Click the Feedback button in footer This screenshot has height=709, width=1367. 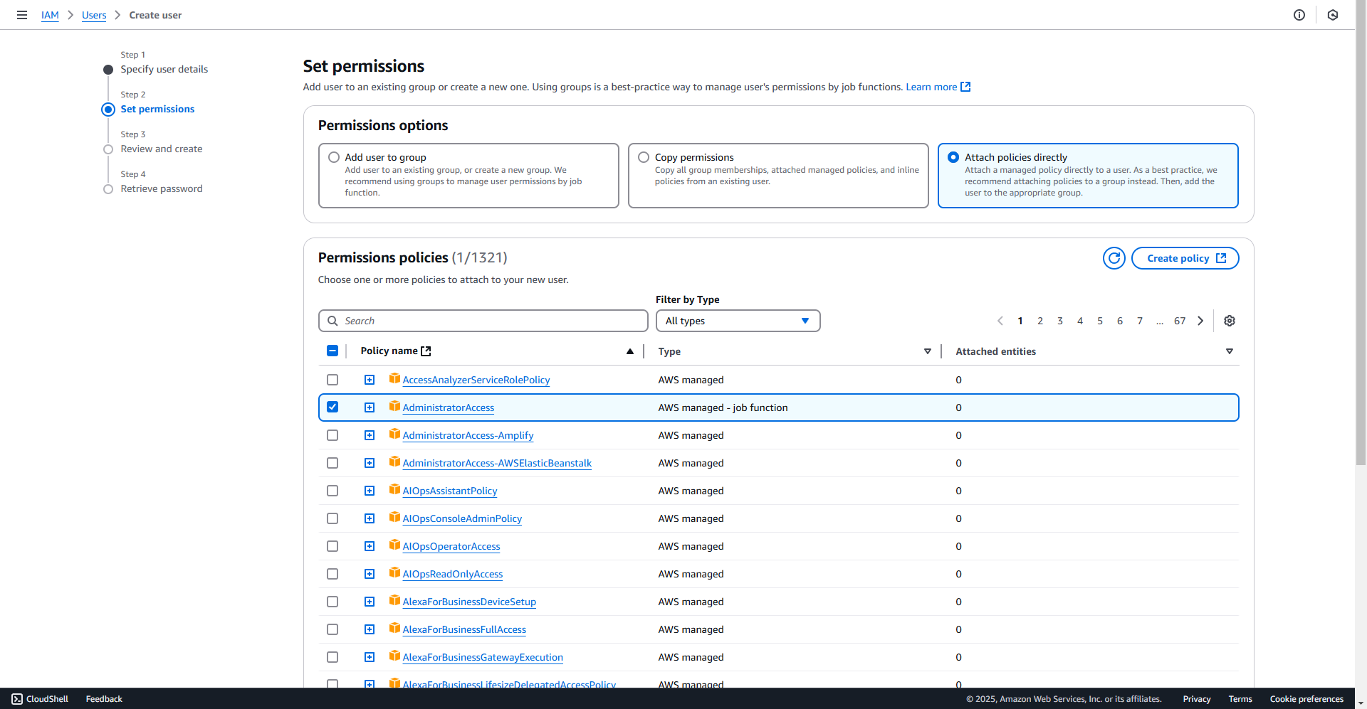(104, 699)
